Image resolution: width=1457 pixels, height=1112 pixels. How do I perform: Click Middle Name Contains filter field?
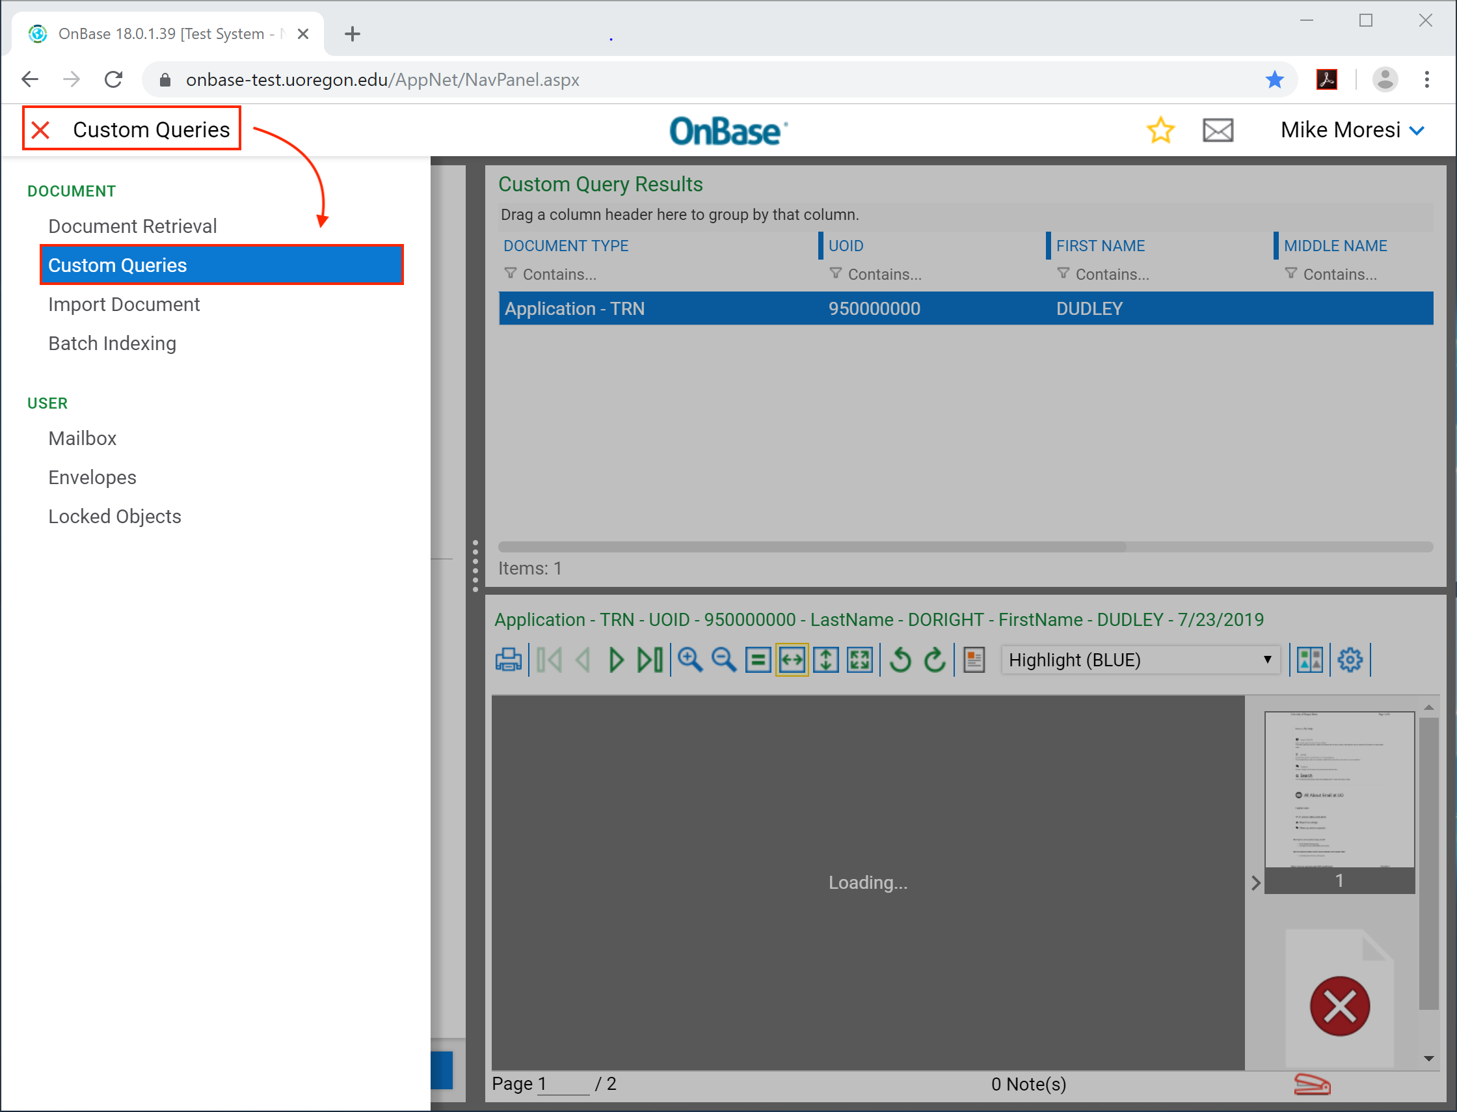pos(1340,274)
